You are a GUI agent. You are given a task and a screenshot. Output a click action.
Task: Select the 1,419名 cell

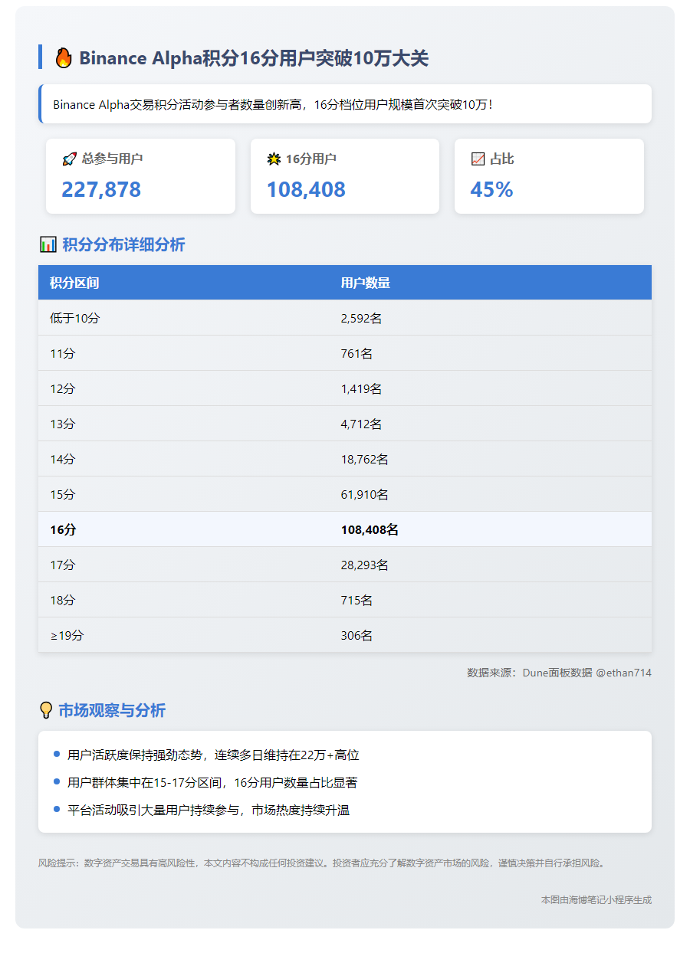[361, 388]
